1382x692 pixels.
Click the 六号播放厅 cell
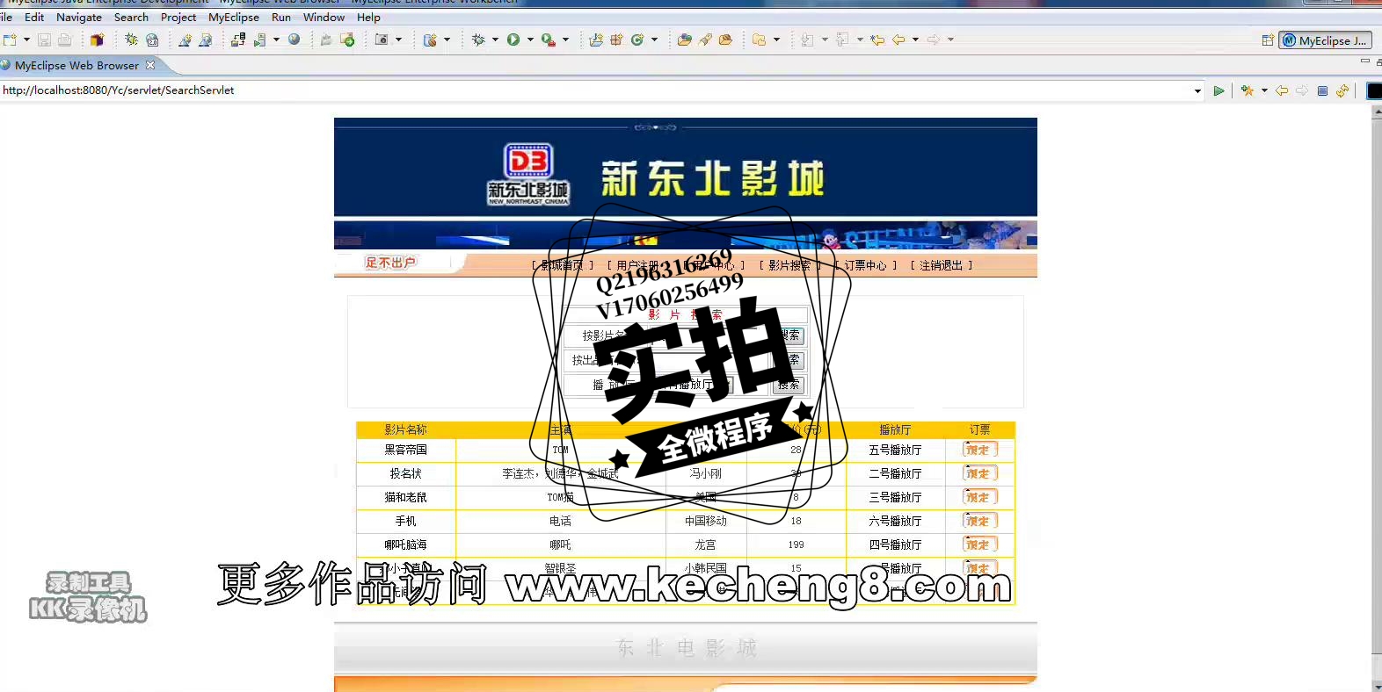point(895,521)
